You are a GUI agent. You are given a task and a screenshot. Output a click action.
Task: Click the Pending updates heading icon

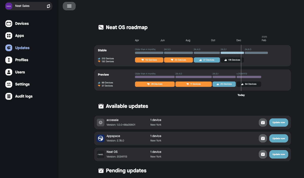pos(101,171)
